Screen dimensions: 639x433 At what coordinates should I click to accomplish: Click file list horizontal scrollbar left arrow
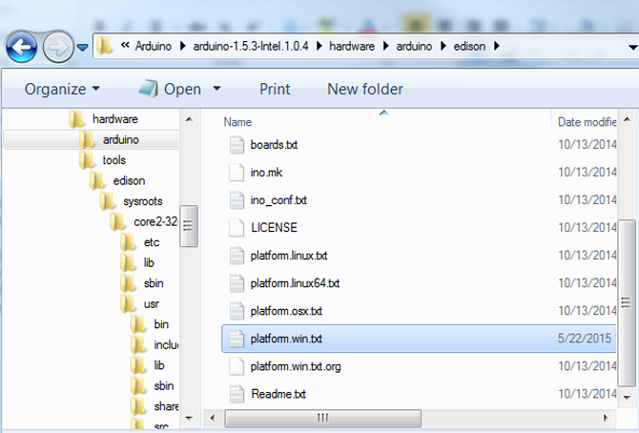point(213,418)
